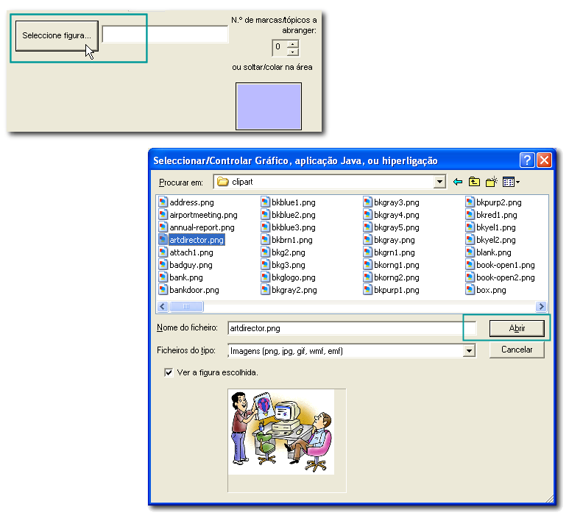
Task: Click the artdirector preview image
Action: tap(280, 432)
